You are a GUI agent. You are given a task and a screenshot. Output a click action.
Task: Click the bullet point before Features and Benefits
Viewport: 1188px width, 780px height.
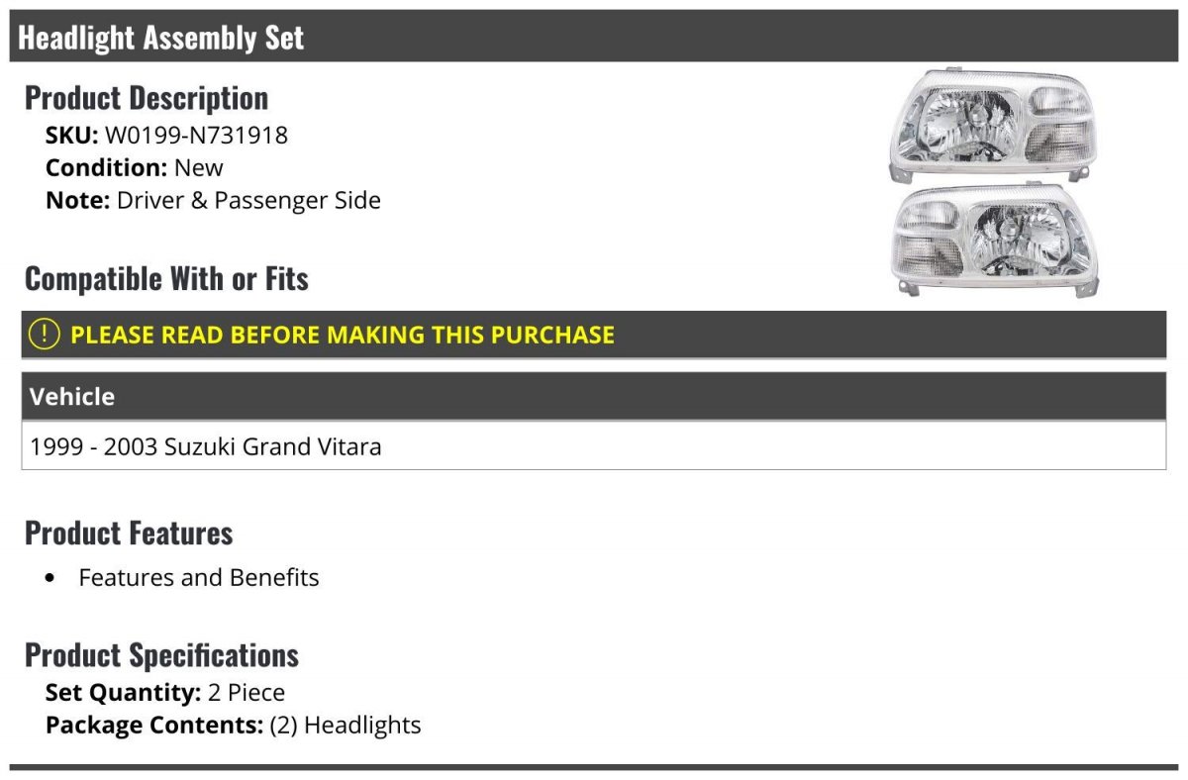click(51, 578)
